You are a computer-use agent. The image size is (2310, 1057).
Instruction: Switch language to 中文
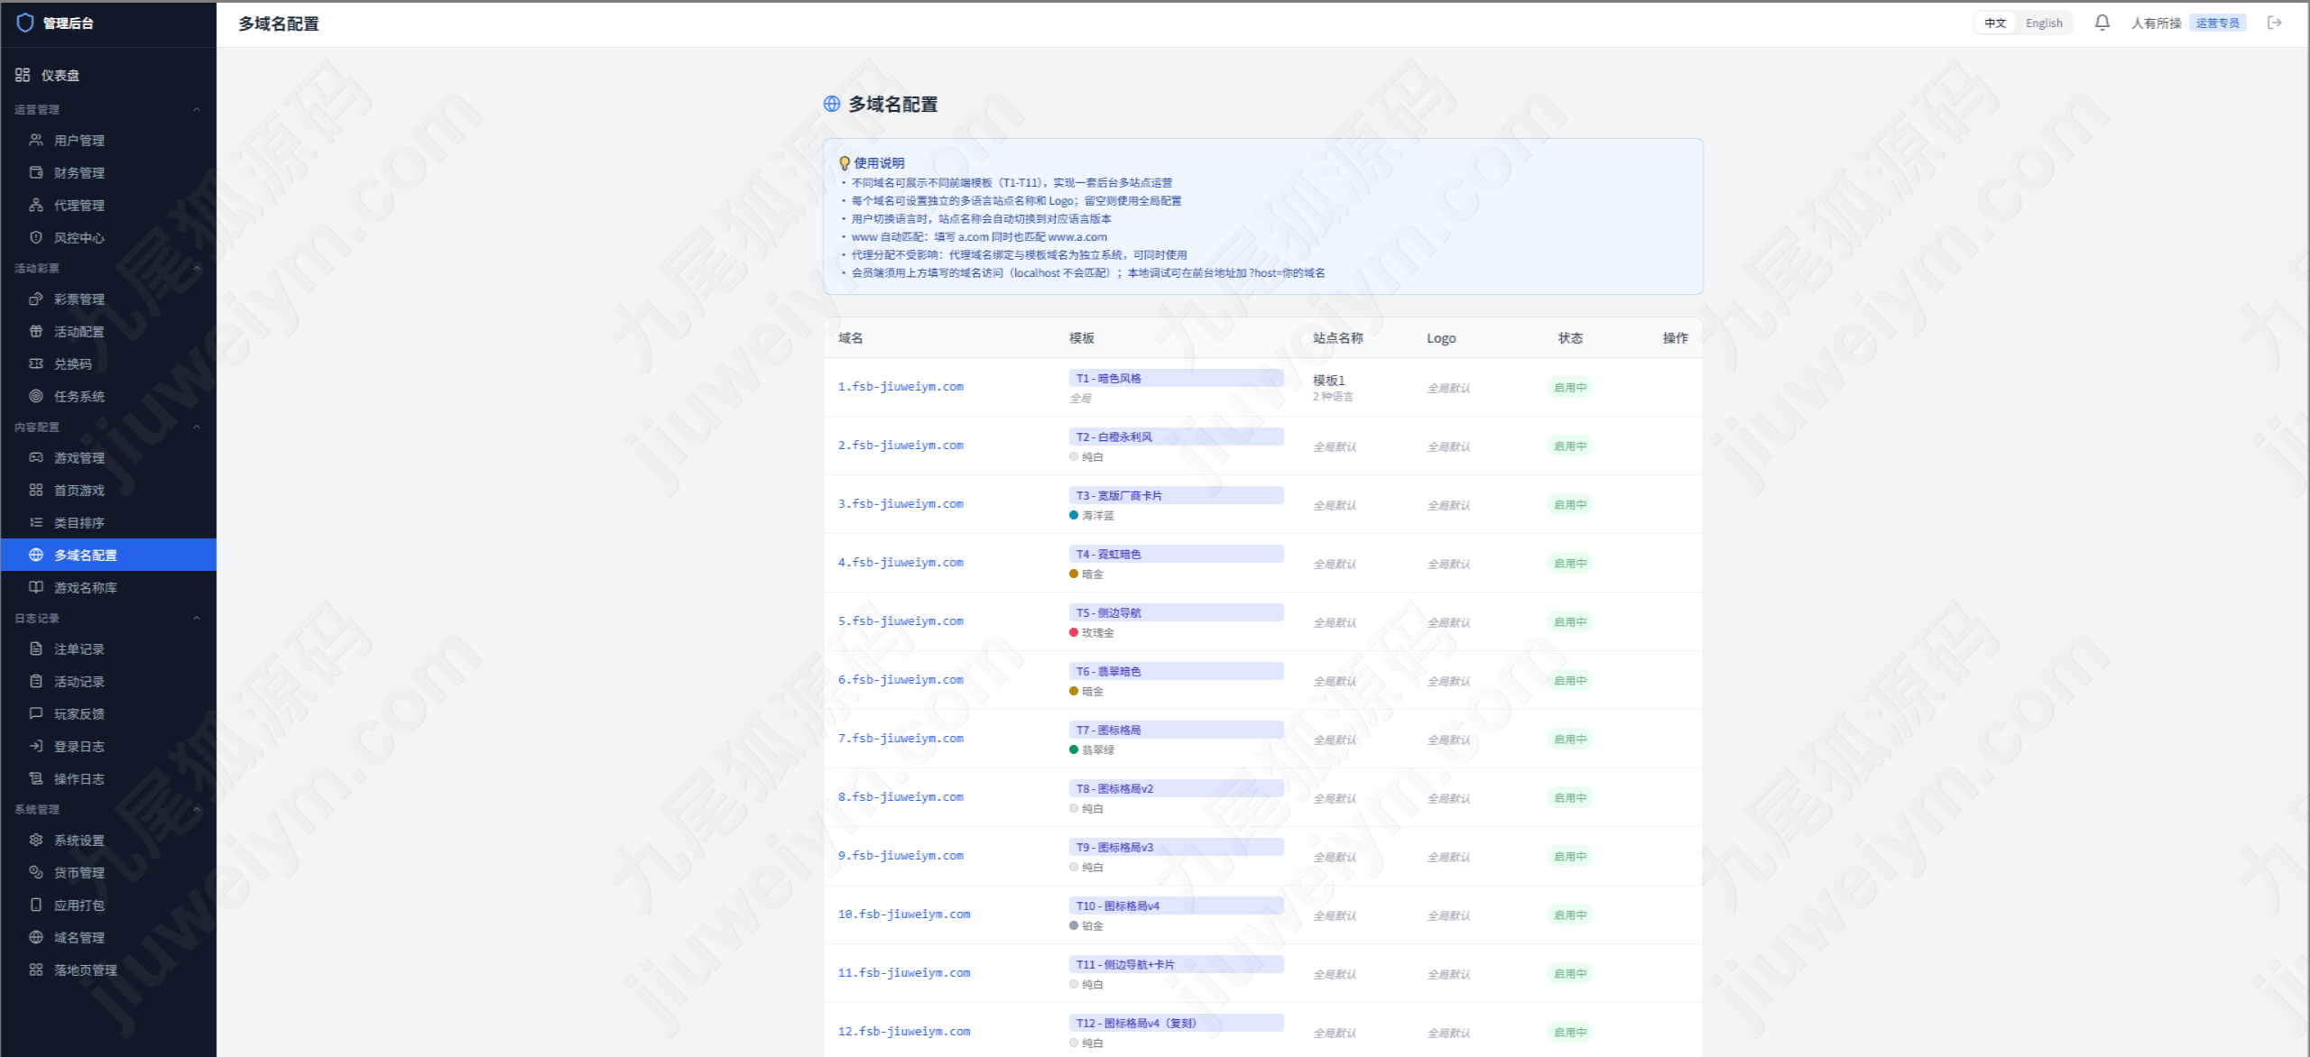[1995, 23]
